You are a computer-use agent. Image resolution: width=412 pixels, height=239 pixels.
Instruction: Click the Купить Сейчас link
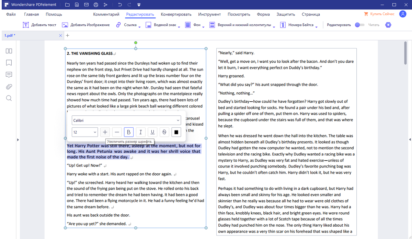click(x=379, y=14)
